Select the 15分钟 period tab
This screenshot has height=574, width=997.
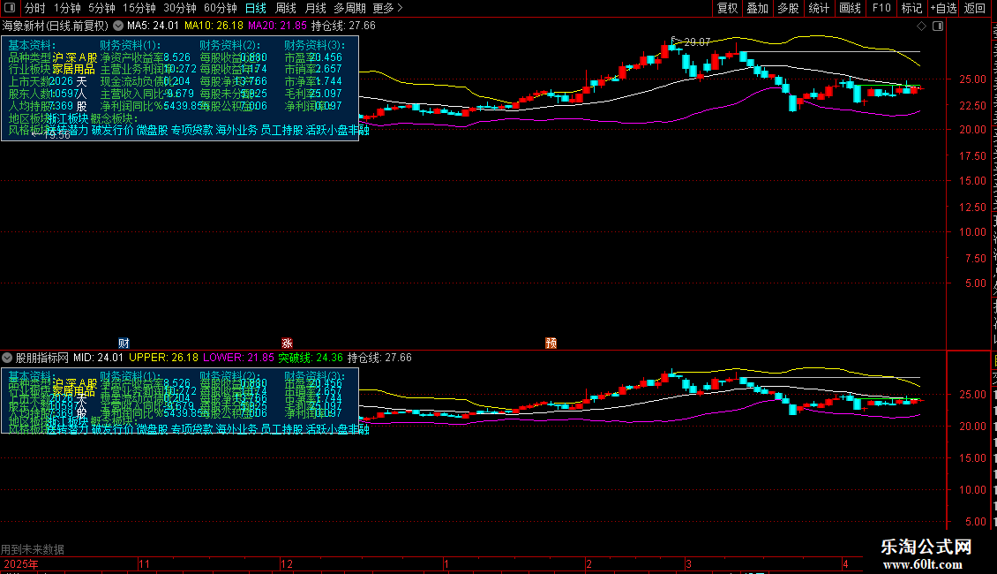139,8
